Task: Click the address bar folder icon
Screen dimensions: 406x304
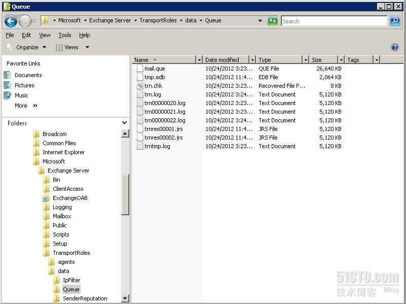Action: click(x=45, y=20)
